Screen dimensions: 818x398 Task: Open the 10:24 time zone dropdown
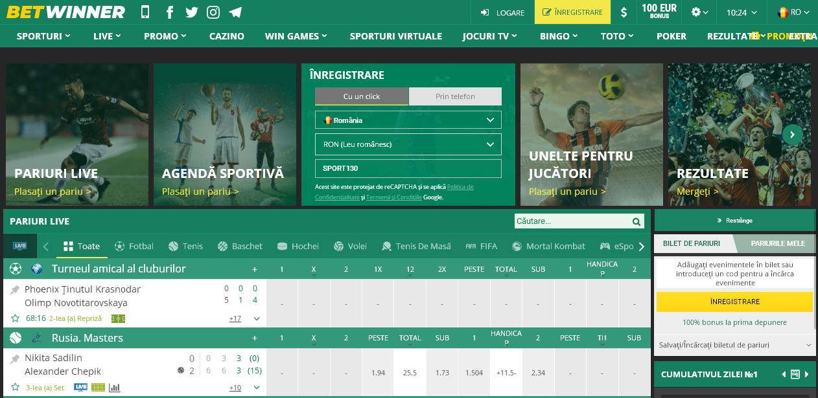click(x=741, y=12)
